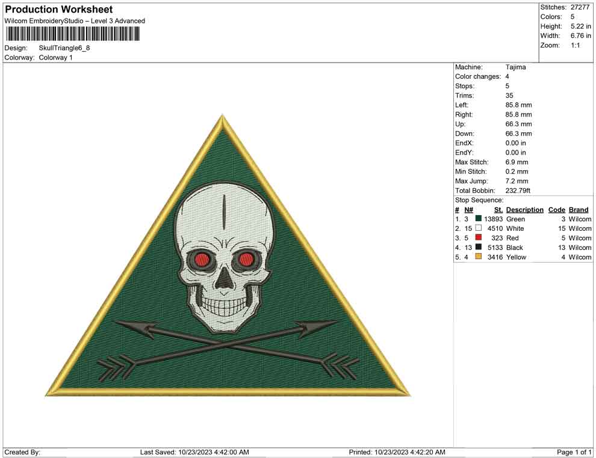The image size is (596, 458).
Task: Click the White color swatch in stop sequence
Action: click(479, 228)
